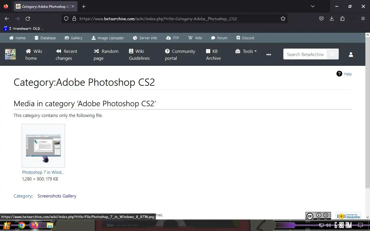Expand the Tools dropdown

click(x=246, y=51)
